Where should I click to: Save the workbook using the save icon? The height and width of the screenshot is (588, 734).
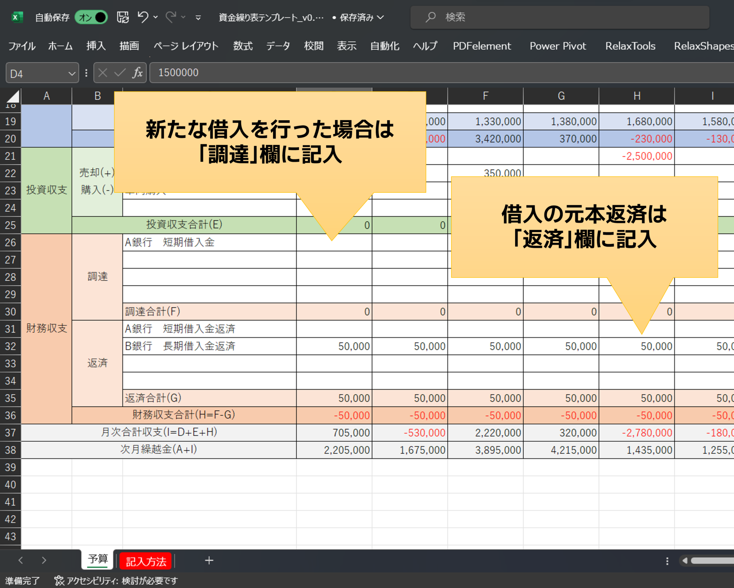[123, 17]
